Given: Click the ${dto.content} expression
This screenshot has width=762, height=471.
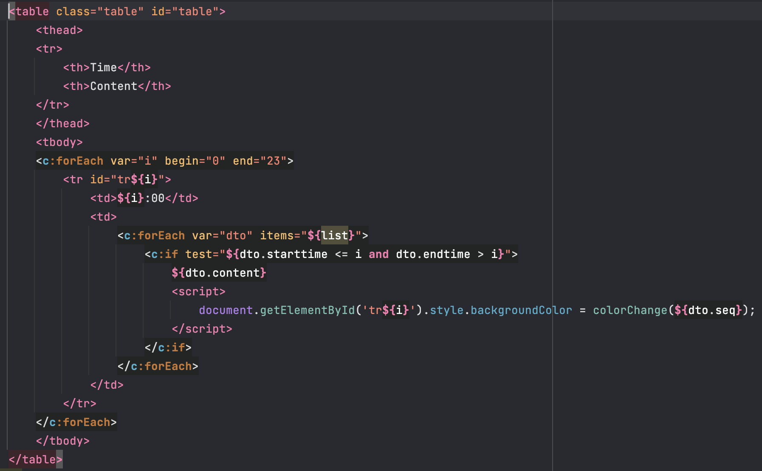Looking at the screenshot, I should click(x=219, y=273).
